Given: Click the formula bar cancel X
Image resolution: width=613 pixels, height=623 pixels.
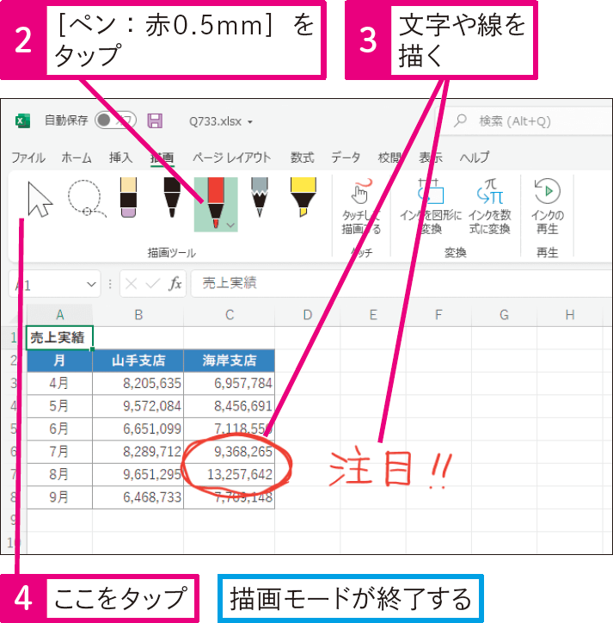Looking at the screenshot, I should pyautogui.click(x=131, y=284).
